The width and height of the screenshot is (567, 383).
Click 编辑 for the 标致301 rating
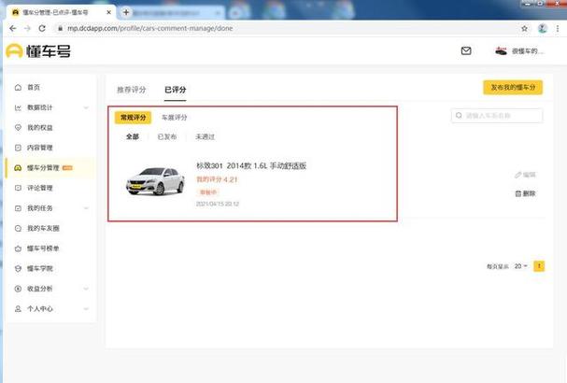525,175
